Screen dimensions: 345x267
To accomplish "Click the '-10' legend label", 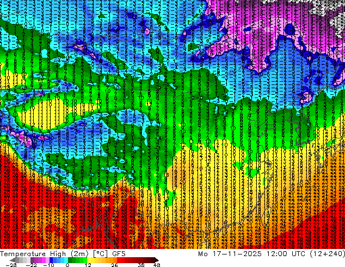I will tap(48, 265).
